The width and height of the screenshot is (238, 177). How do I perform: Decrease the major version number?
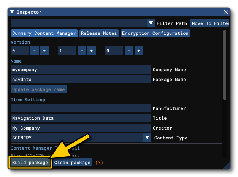pos(35,51)
